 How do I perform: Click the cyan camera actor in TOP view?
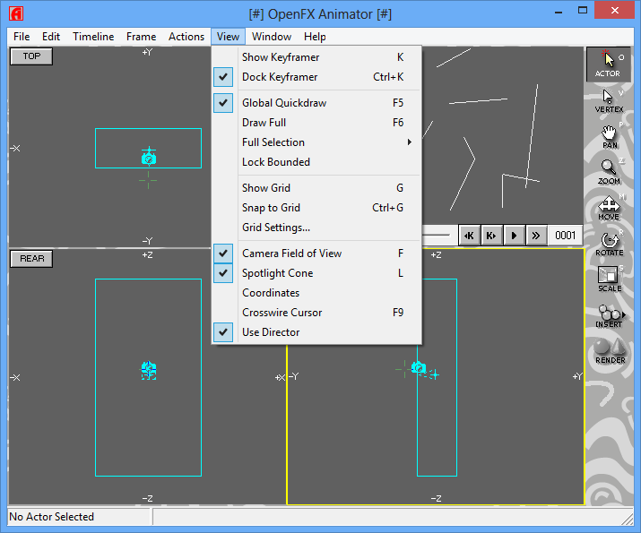point(149,158)
